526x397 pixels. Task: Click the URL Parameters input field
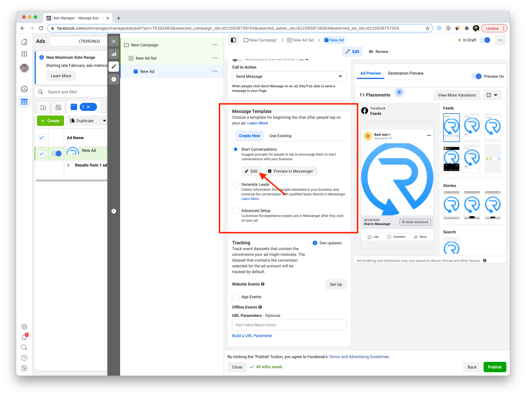(289, 325)
